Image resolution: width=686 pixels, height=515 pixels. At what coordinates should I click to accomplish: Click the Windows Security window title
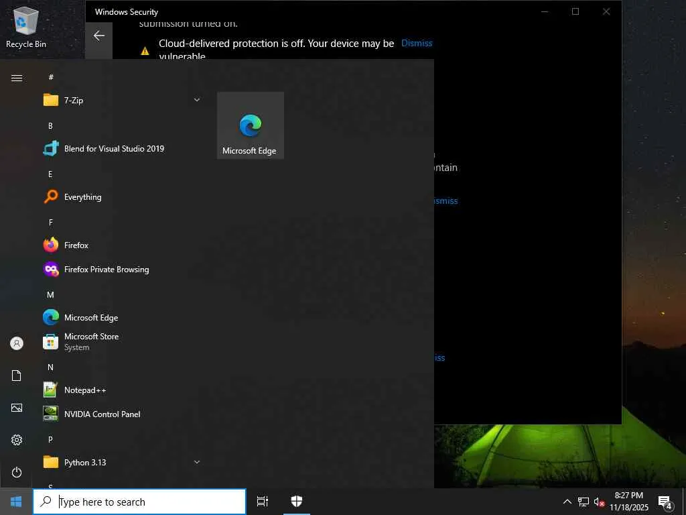click(x=127, y=12)
